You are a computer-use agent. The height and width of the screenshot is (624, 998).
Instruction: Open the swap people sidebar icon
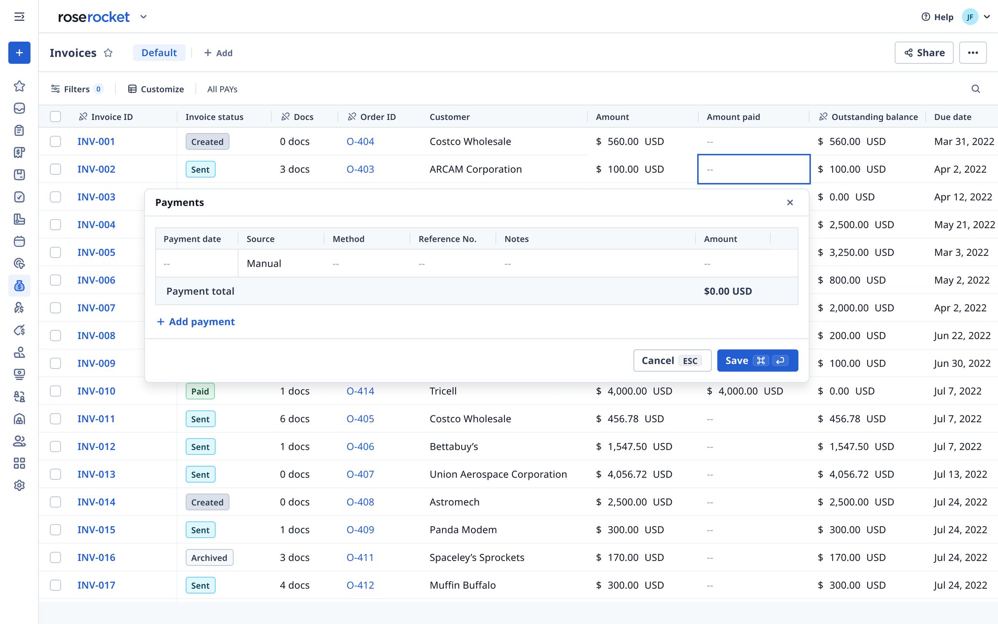point(19,397)
